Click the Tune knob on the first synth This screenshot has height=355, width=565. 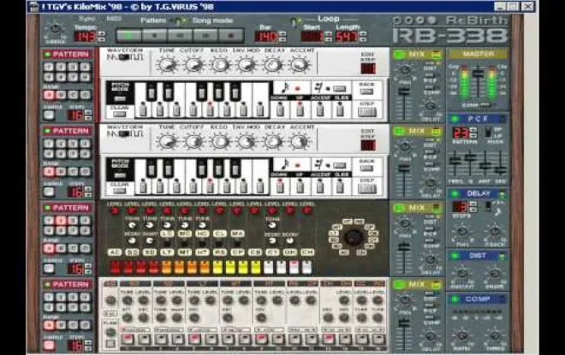[x=166, y=65]
